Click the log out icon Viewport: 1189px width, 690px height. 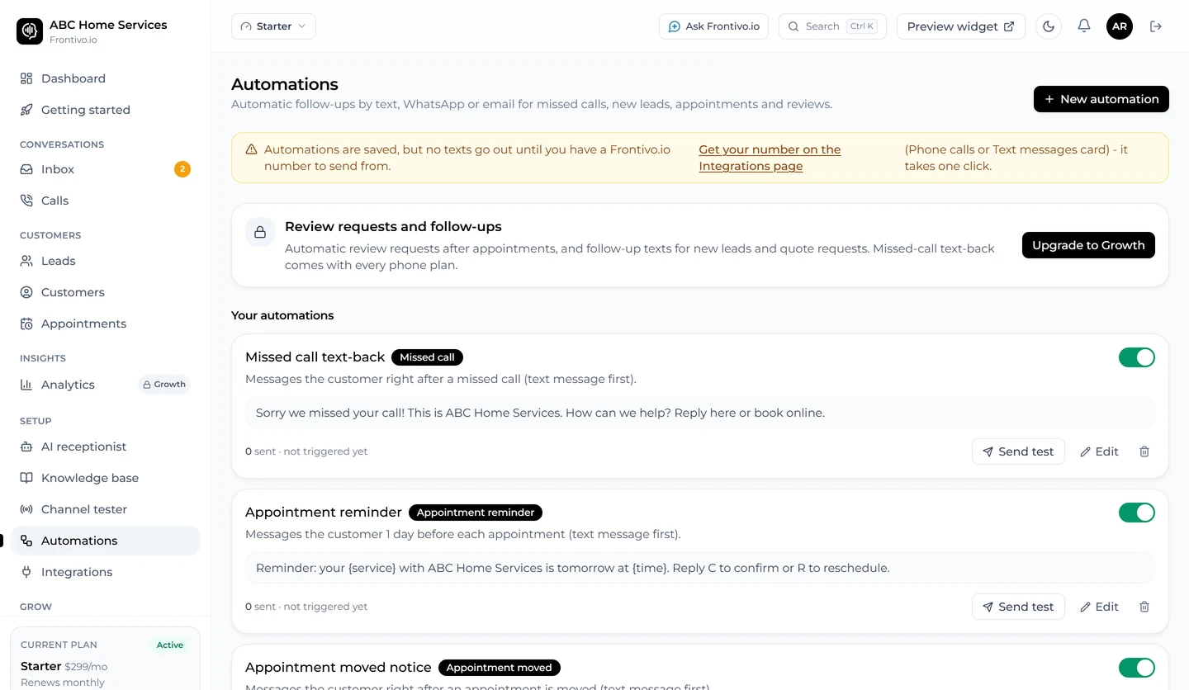tap(1156, 26)
